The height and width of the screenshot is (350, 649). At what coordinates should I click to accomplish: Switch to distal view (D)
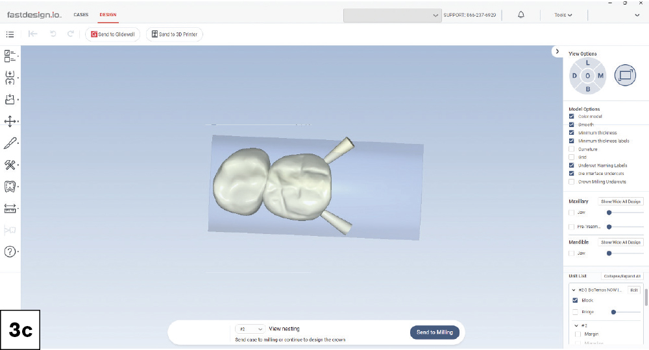coord(574,76)
